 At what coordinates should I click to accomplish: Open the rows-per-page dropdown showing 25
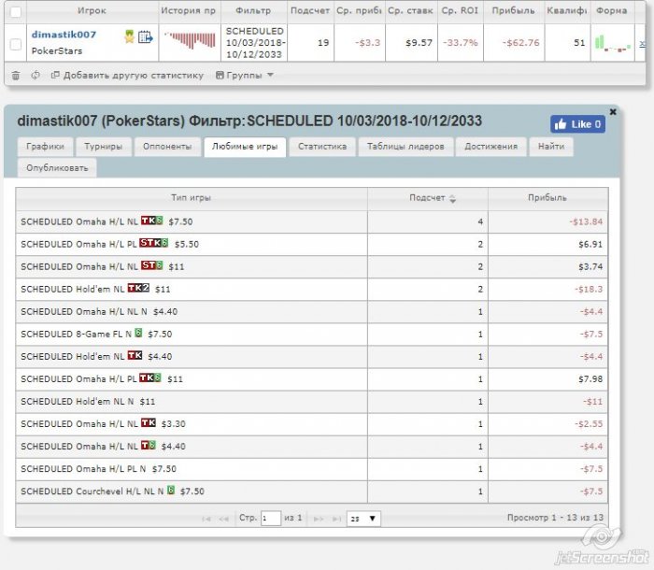[363, 519]
